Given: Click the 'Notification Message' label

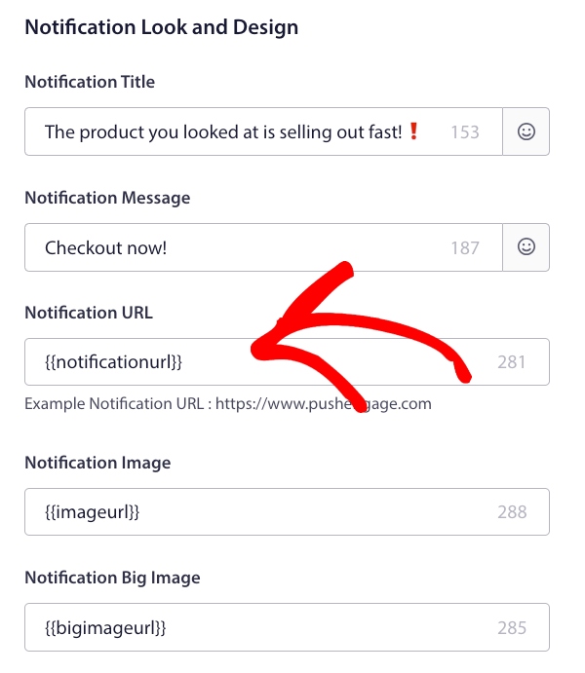Looking at the screenshot, I should [107, 198].
